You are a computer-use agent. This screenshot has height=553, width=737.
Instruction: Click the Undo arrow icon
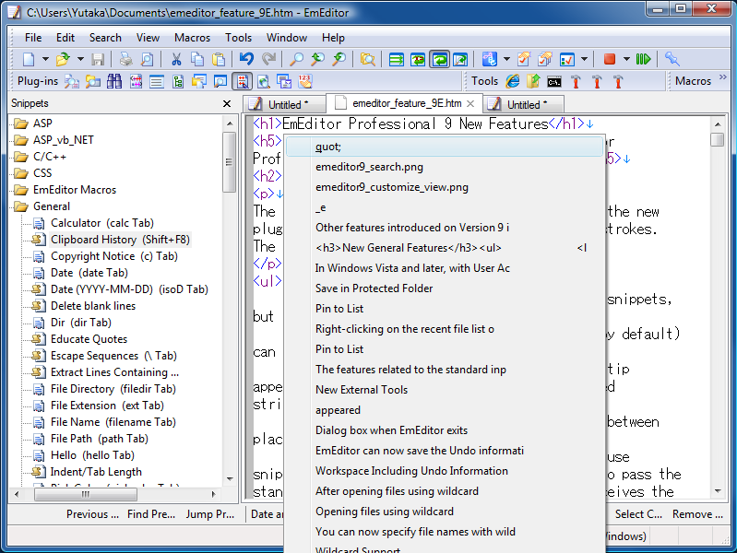tap(246, 59)
